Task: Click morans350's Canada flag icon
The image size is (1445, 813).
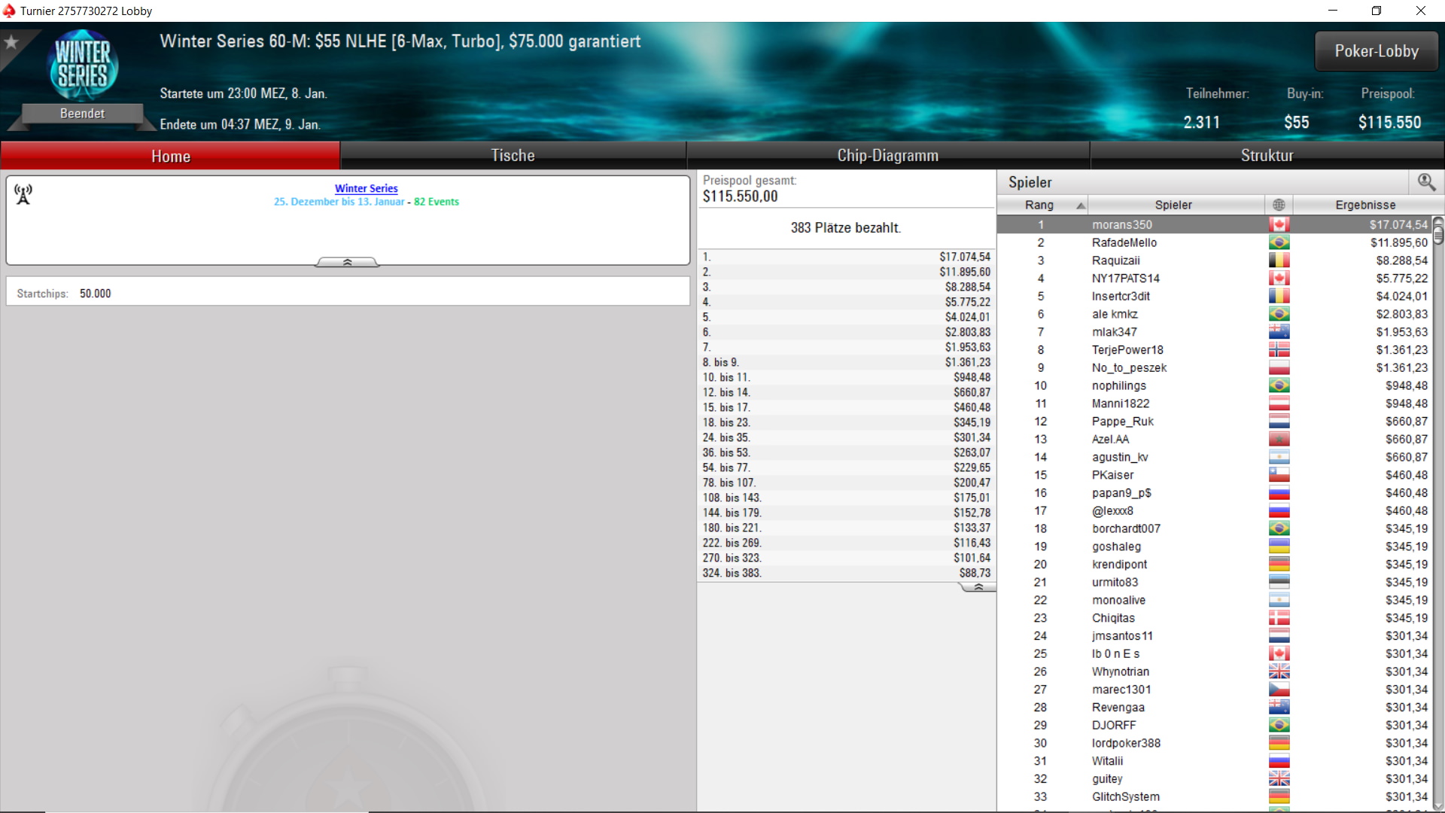Action: (x=1279, y=224)
